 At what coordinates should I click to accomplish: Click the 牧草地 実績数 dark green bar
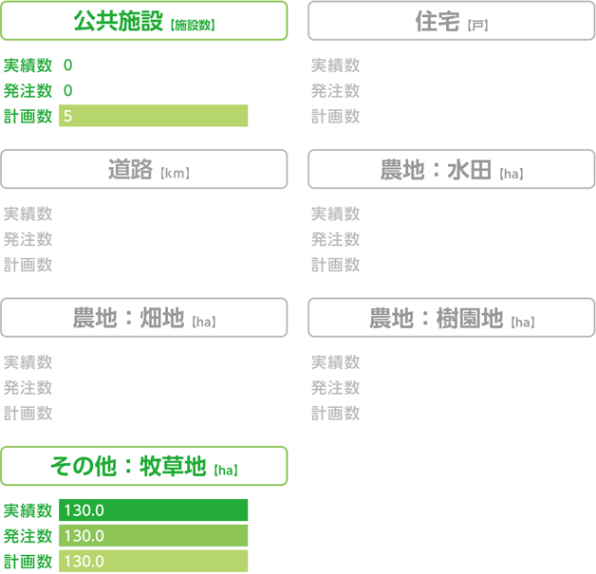coord(153,510)
